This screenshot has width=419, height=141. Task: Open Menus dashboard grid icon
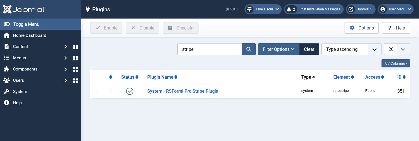click(75, 58)
